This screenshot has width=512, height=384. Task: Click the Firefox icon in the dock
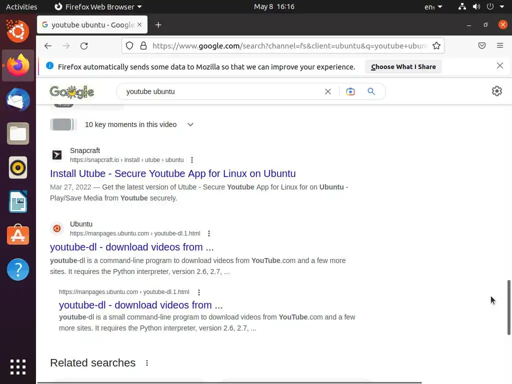18,65
